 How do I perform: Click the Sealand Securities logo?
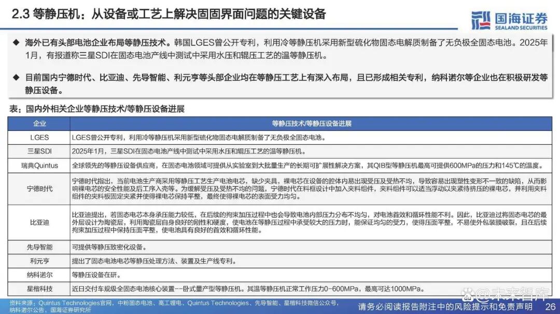[509, 20]
